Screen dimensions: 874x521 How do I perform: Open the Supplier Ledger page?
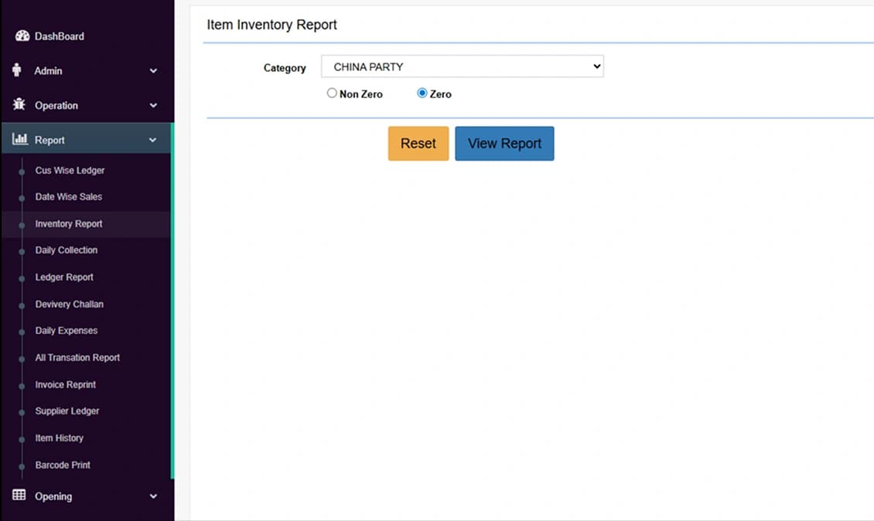point(67,411)
